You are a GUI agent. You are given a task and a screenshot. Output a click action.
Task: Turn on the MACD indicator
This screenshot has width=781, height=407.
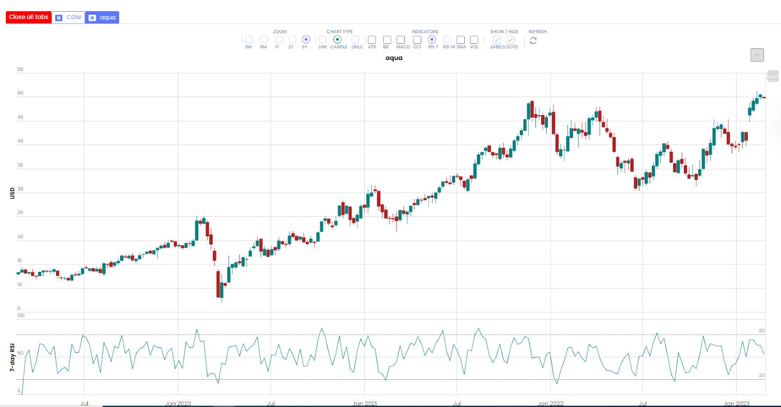click(x=401, y=40)
